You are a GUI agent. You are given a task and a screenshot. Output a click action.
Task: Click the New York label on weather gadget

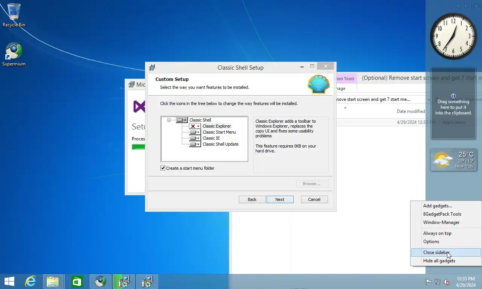pyautogui.click(x=464, y=167)
